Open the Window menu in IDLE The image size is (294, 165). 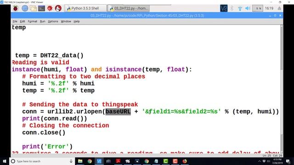66,22
